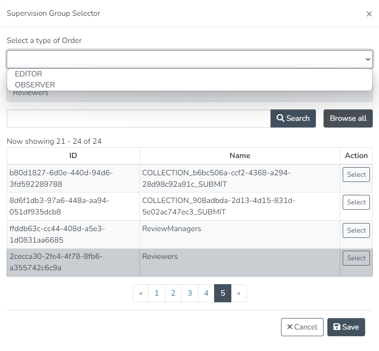
Task: Close the Supervision Group Selector dialog
Action: (x=369, y=14)
